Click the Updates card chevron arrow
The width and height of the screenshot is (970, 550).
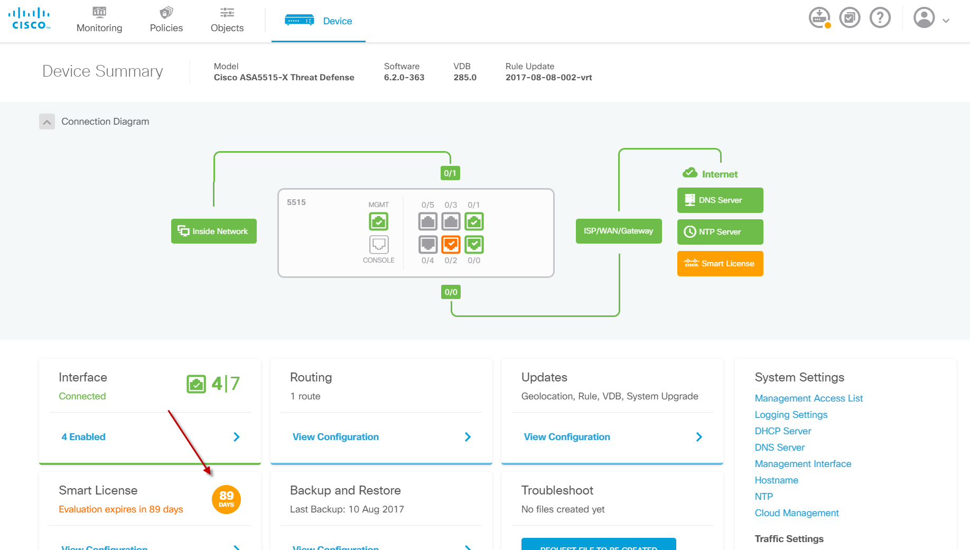pos(699,437)
